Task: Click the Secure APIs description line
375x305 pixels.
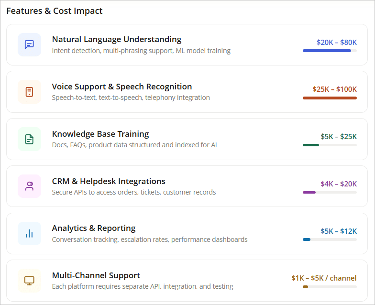Action: click(134, 192)
